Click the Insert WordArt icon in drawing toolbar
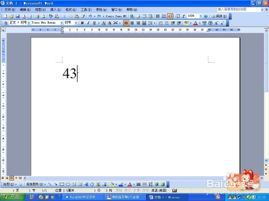 (86, 184)
